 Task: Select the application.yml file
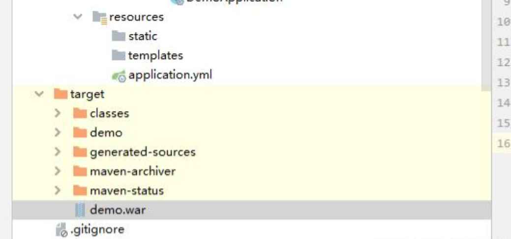pyautogui.click(x=171, y=75)
